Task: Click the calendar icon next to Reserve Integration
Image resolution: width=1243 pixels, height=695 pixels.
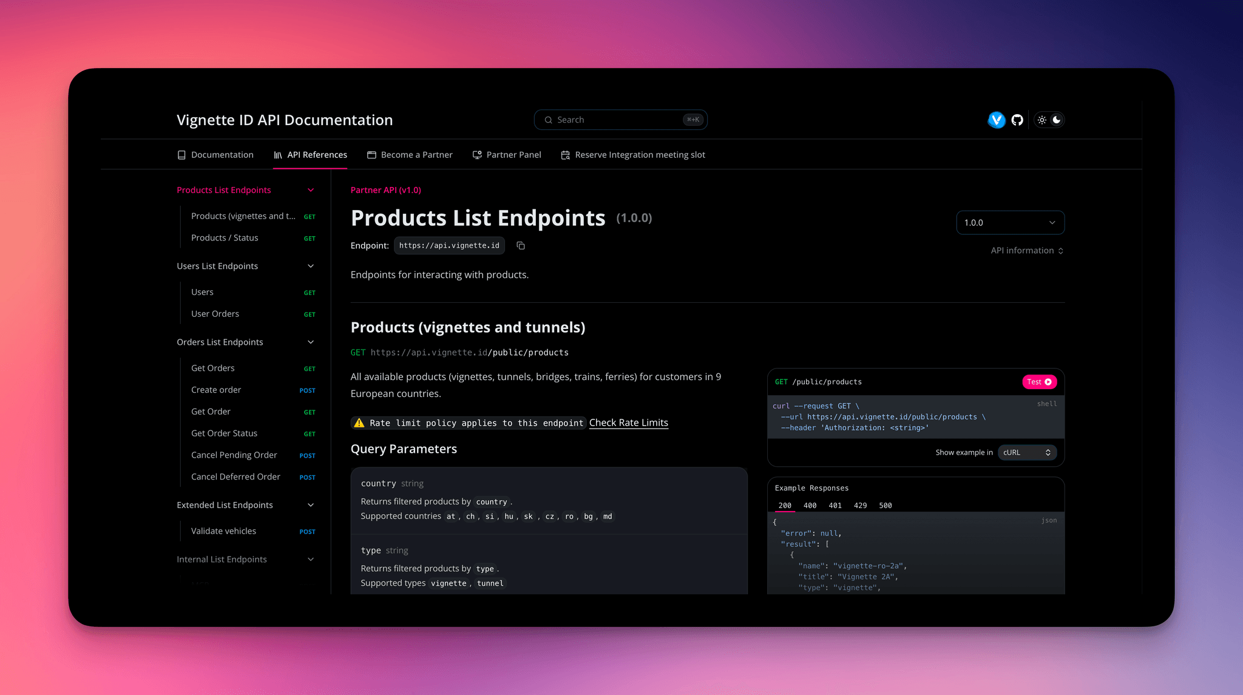Action: [566, 155]
